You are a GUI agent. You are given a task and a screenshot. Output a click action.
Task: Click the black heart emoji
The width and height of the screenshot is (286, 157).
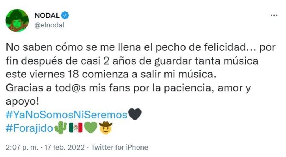point(135,115)
